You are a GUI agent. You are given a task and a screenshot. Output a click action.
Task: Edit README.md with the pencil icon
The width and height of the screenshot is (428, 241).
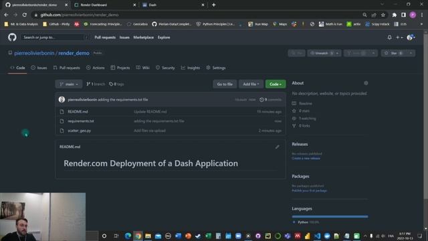tap(277, 147)
